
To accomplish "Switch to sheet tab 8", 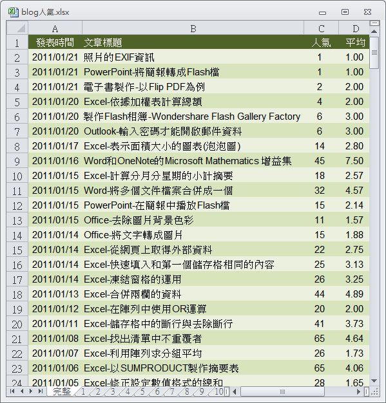I will (x=187, y=391).
